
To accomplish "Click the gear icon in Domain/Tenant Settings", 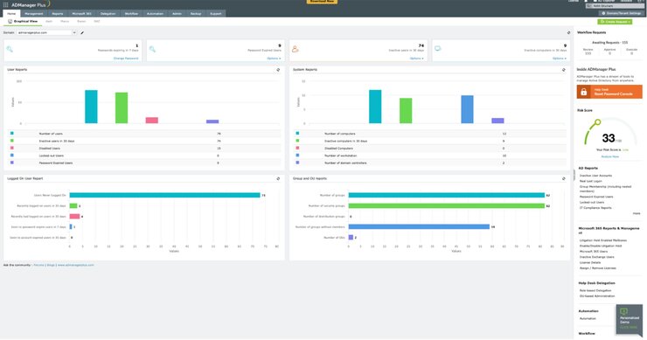I will tap(603, 13).
